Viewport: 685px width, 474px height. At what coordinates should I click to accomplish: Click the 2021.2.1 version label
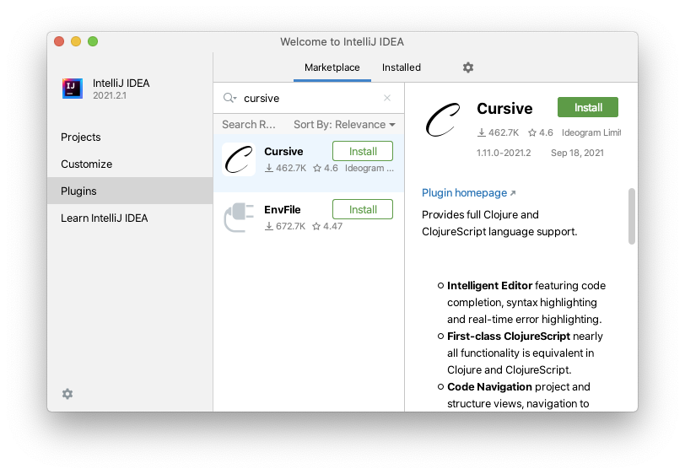109,95
